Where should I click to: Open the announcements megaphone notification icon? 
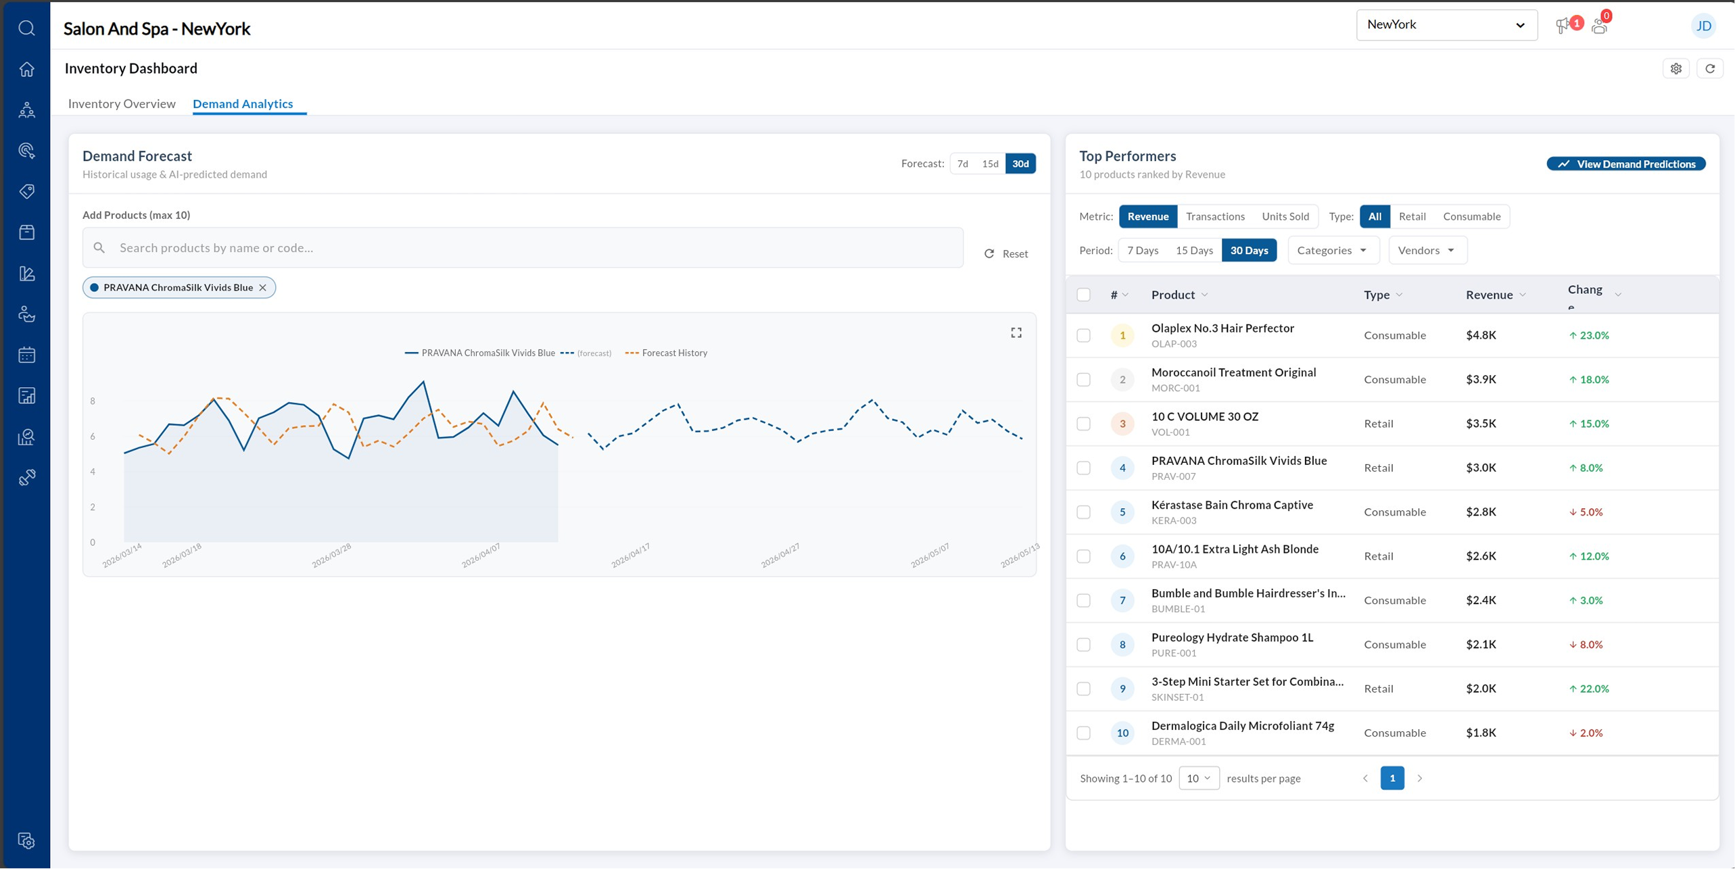click(x=1563, y=26)
